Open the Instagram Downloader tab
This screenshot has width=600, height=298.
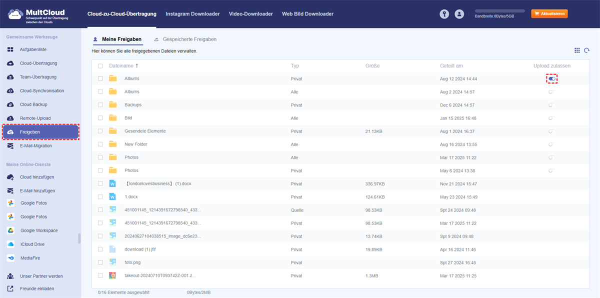[x=192, y=14]
